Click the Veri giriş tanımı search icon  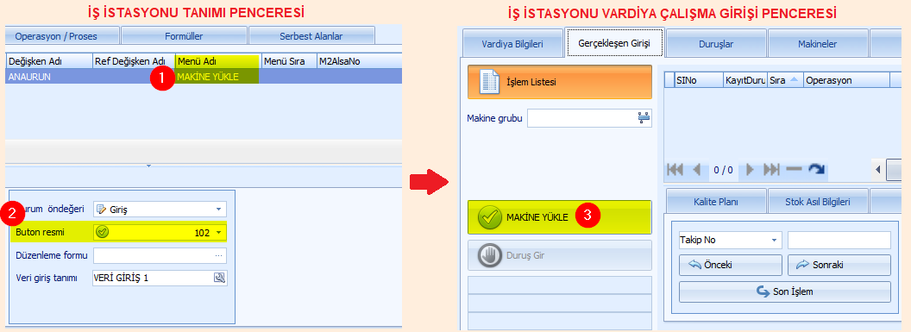click(219, 278)
